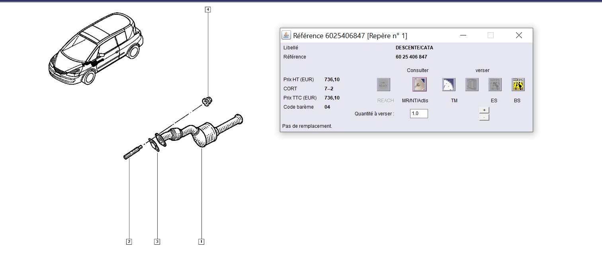Viewport: 602px width, 269px height.
Task: Select callout number 1 in the diagram
Action: [x=201, y=242]
